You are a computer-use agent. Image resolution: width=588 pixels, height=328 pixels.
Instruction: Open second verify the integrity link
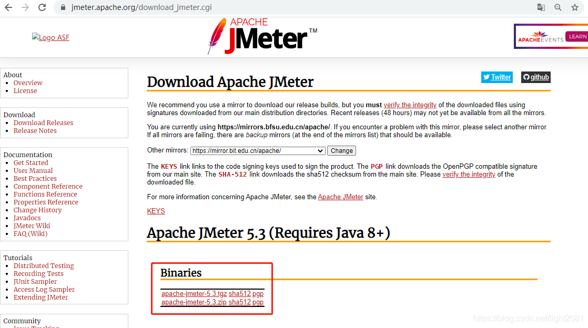469,175
